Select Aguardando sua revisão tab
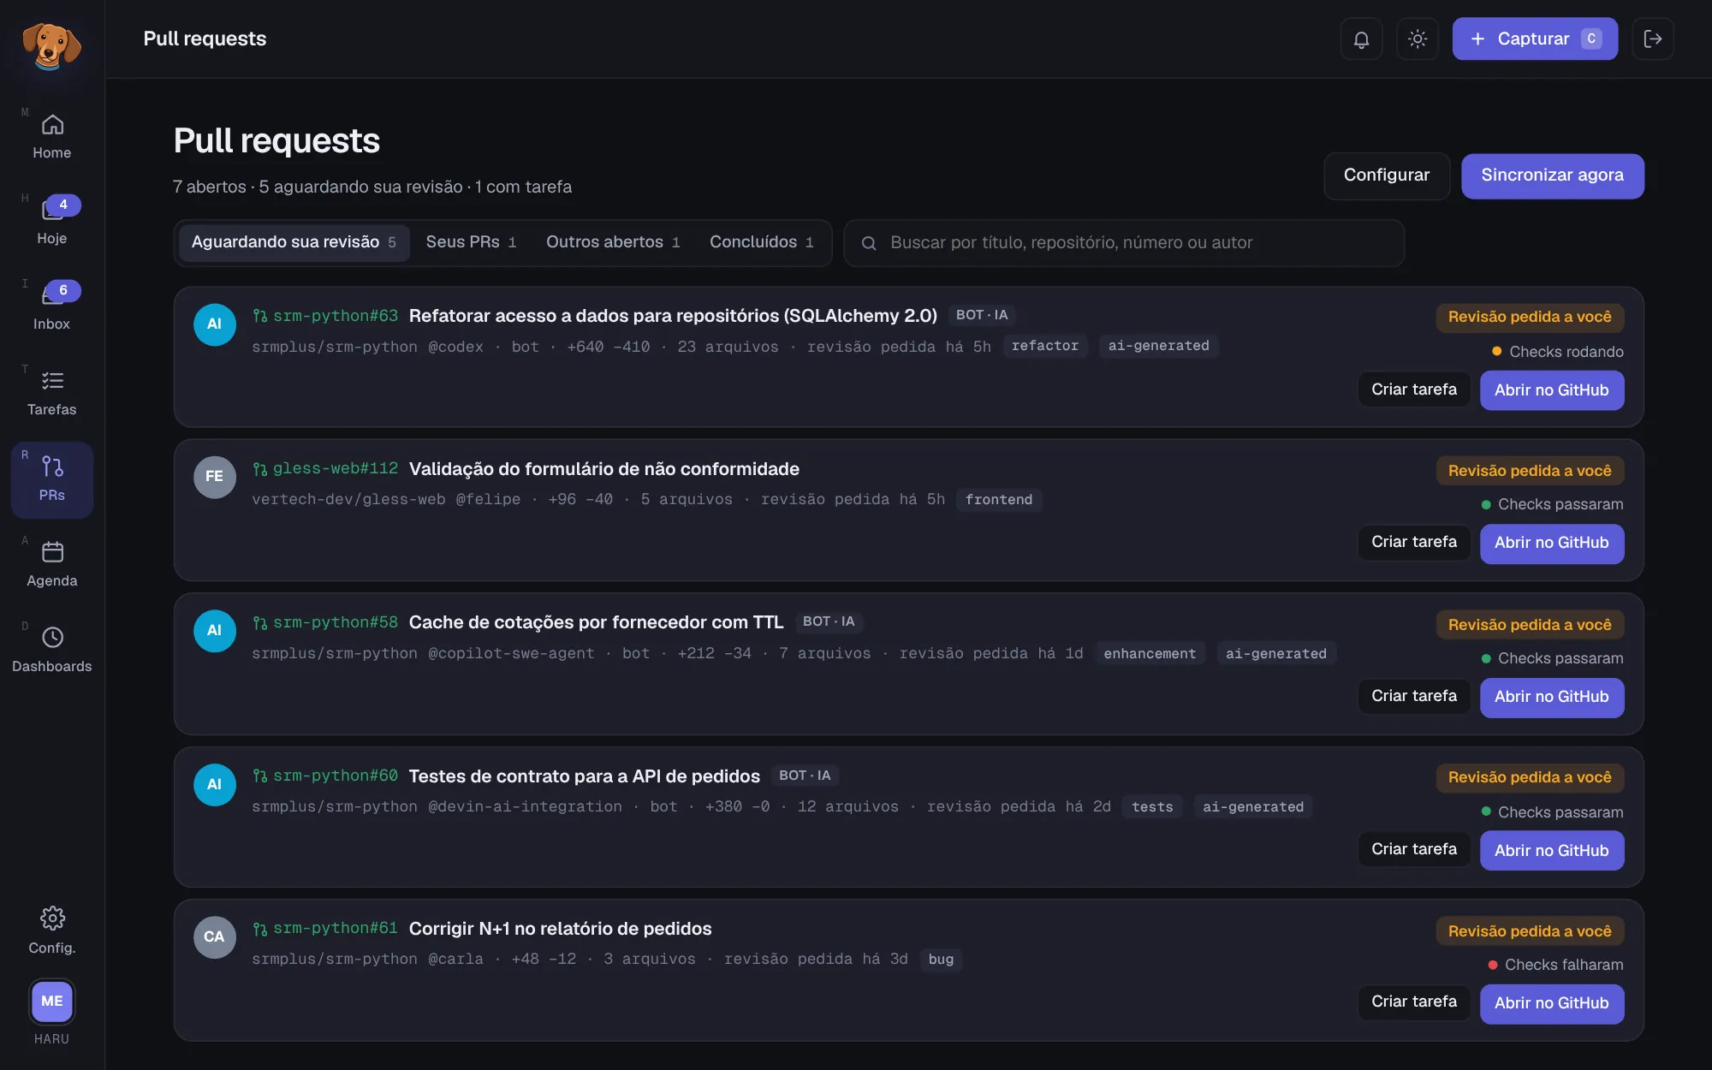The image size is (1712, 1070). [x=294, y=242]
